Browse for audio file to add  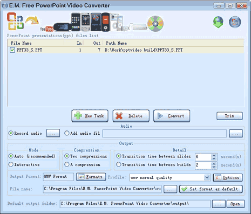pos(236,134)
